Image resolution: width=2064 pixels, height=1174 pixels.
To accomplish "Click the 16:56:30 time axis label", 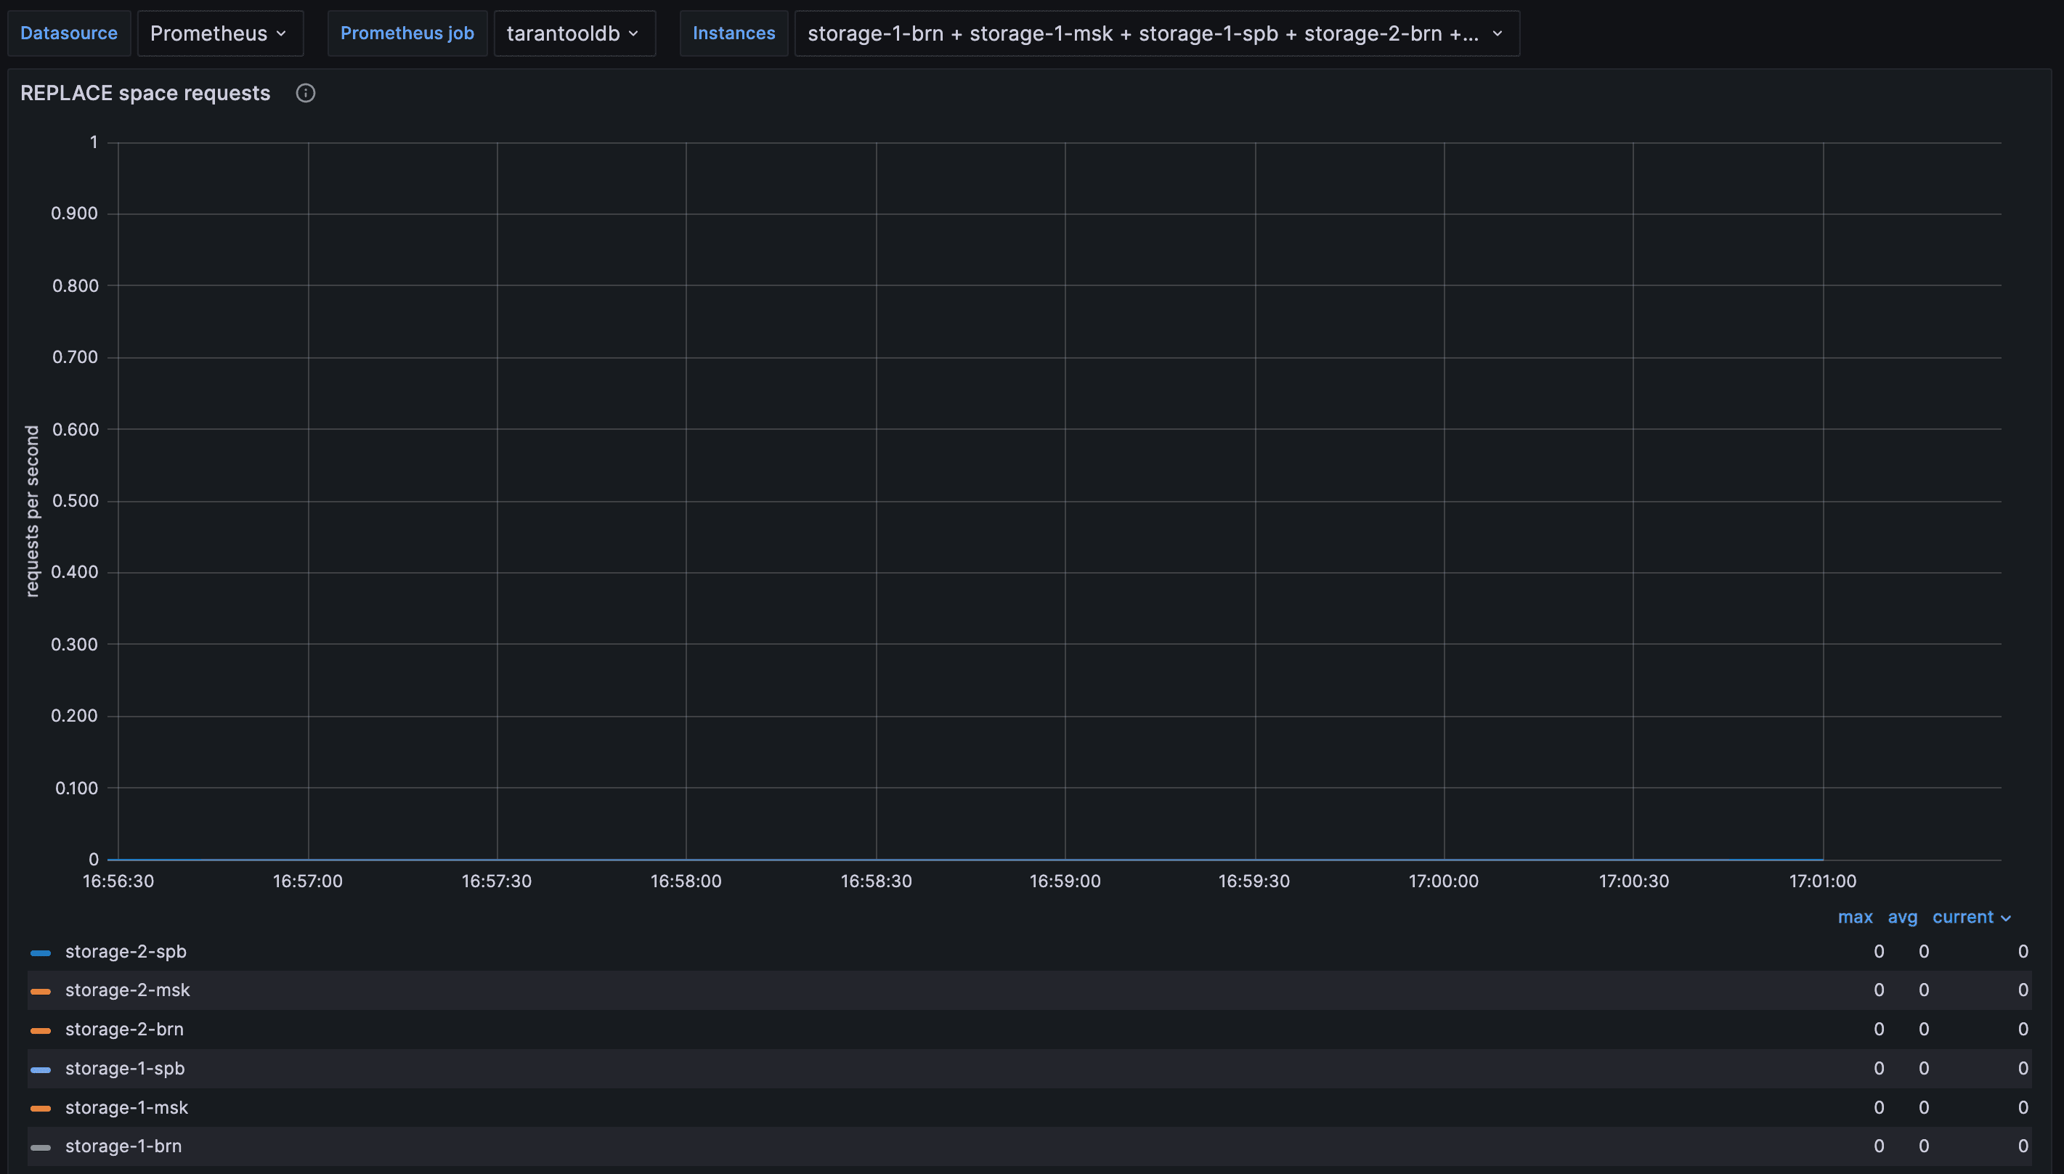I will tap(118, 881).
